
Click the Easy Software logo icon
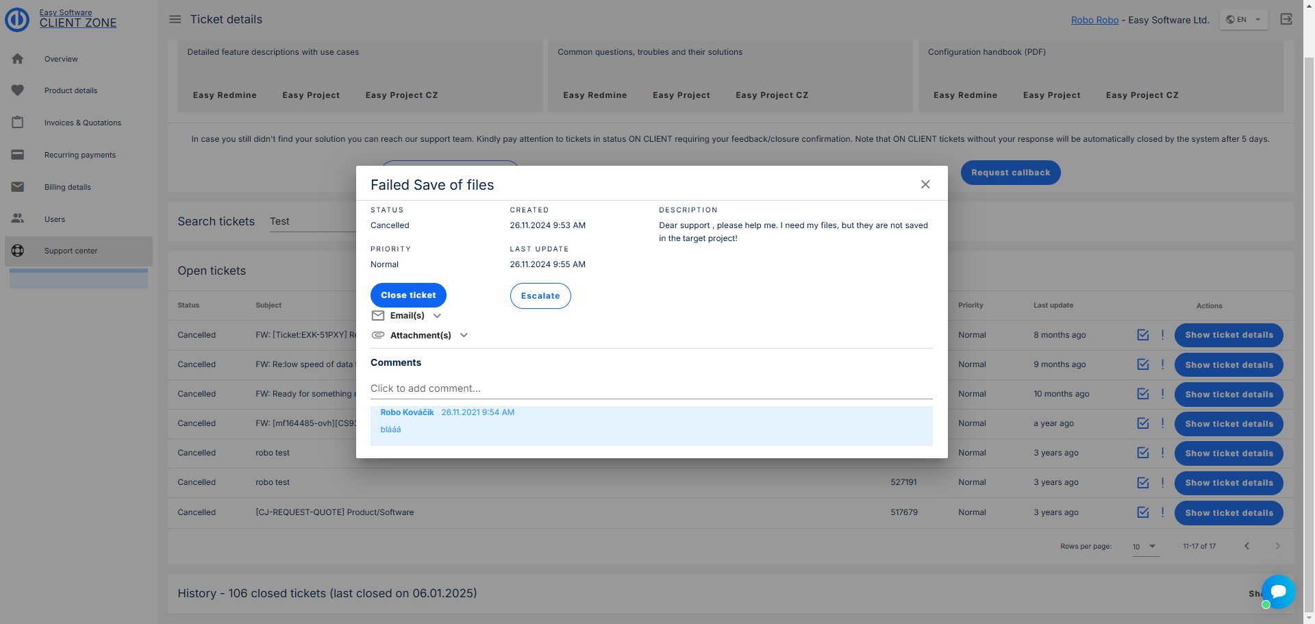tap(17, 19)
